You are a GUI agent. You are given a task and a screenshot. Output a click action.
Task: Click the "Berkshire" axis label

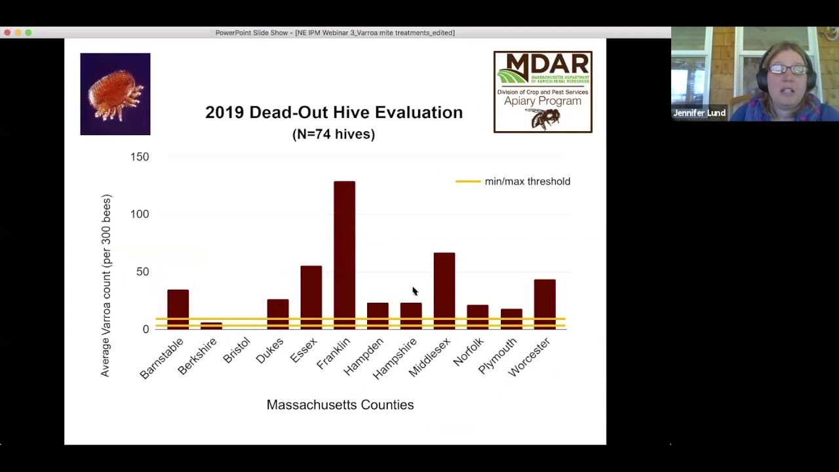click(x=197, y=357)
